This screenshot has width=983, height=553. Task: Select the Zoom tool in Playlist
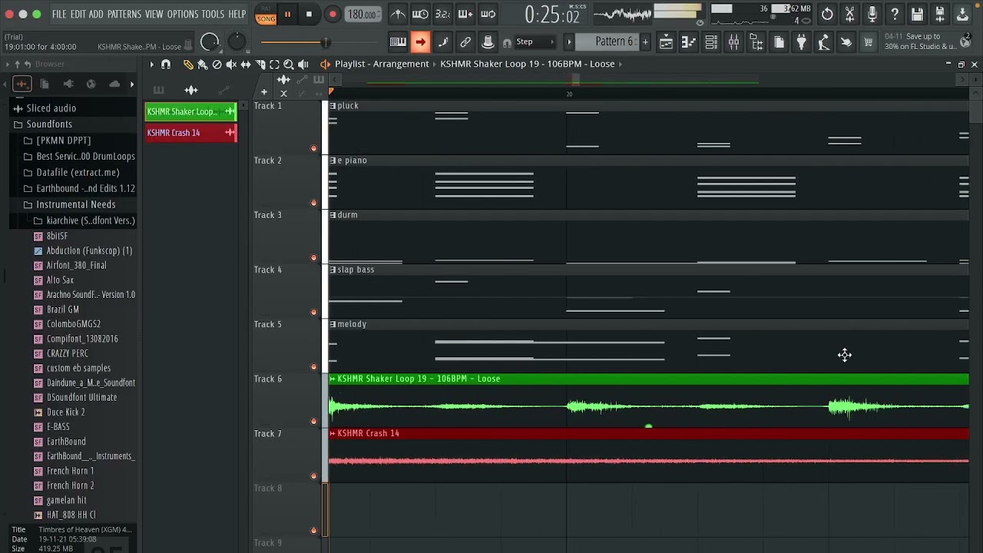[x=289, y=65]
